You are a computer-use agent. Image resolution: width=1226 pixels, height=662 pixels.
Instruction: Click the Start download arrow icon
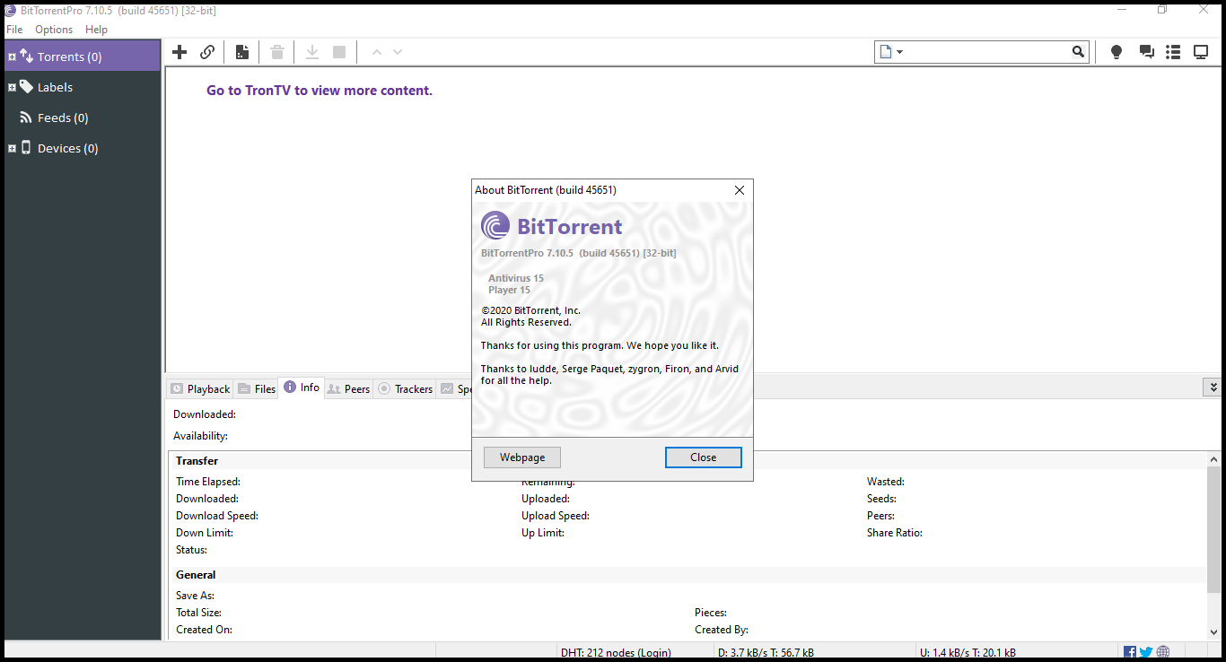coord(312,52)
